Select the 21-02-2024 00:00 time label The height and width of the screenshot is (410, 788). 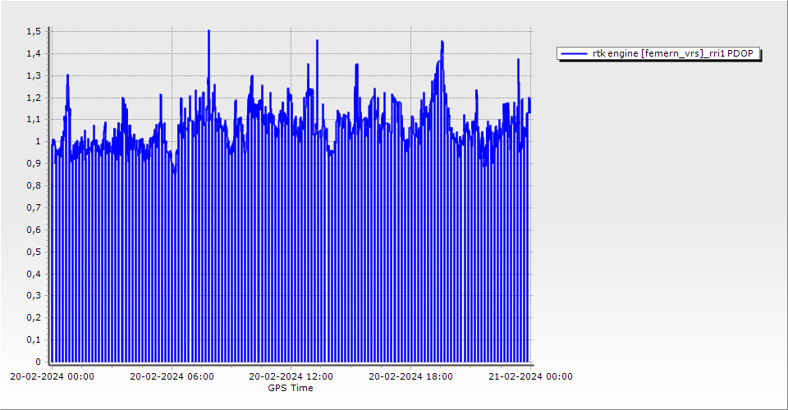point(530,377)
